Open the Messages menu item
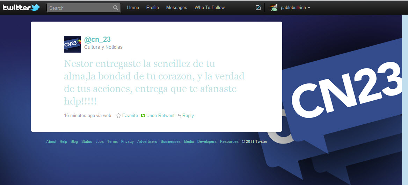The width and height of the screenshot is (408, 185). [x=177, y=8]
